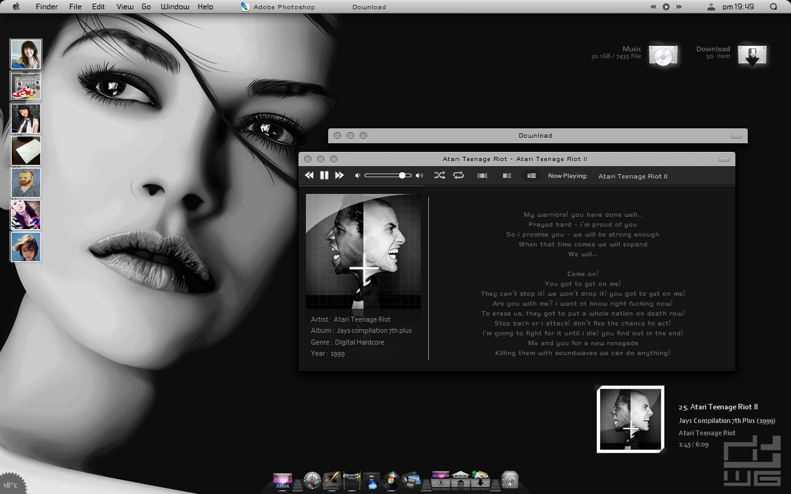
Task: Open the Help menu
Action: [206, 7]
